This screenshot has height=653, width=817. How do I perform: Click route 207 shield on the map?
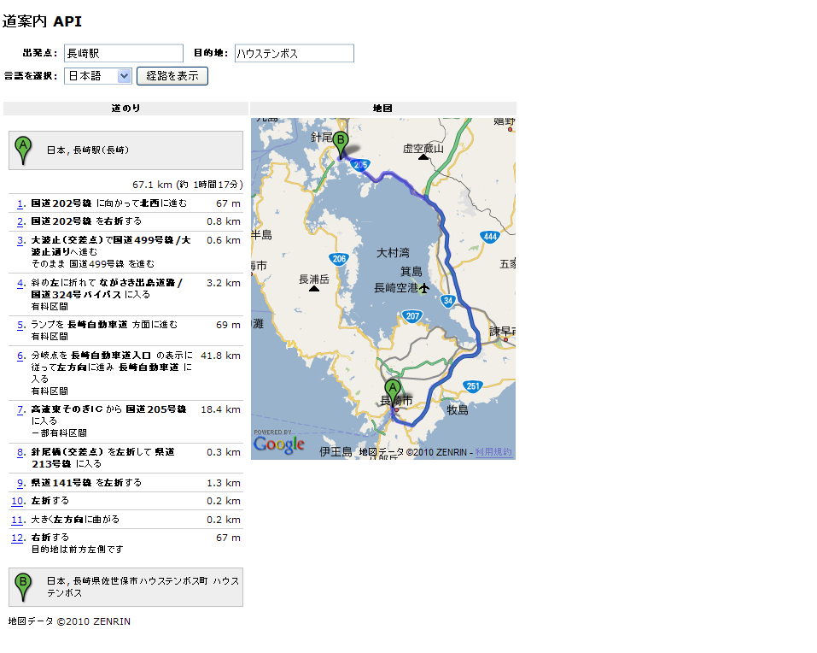point(412,316)
